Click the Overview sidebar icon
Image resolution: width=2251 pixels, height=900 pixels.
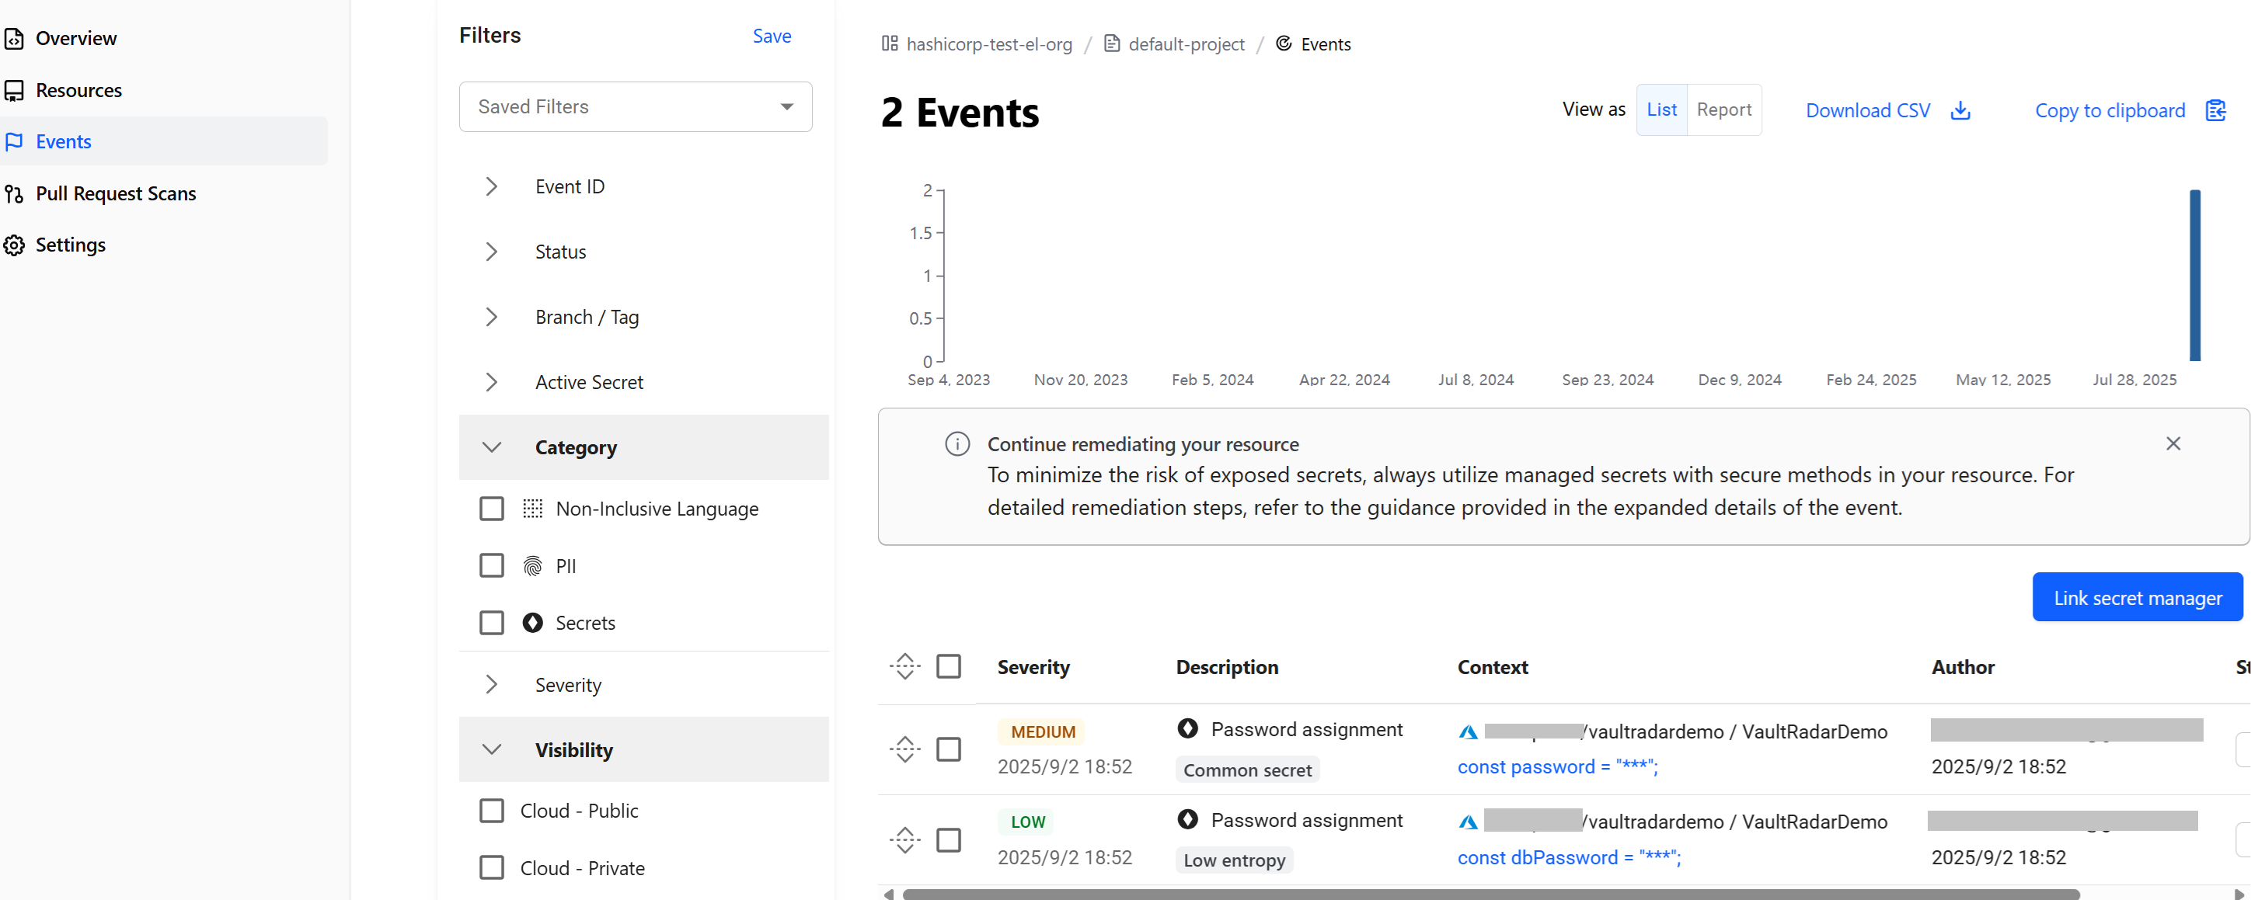14,38
